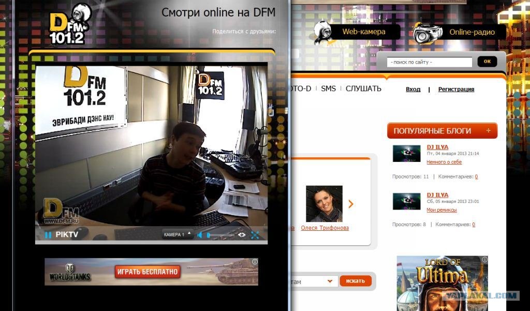Open the СЛУШАТЬ menu item
530x311 pixels.
coord(363,88)
